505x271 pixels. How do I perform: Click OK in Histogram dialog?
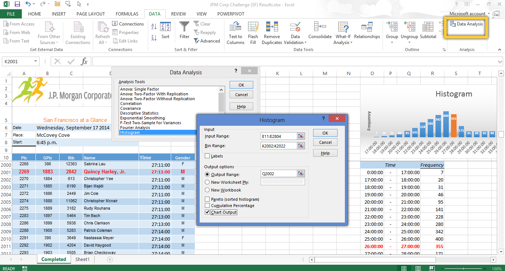pos(325,133)
